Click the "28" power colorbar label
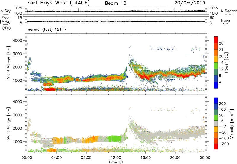The width and height of the screenshot is (237, 164). (x=221, y=43)
